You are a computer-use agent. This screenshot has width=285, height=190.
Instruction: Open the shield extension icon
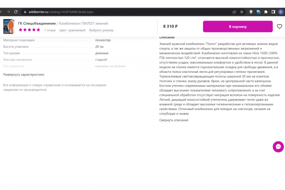(251, 12)
